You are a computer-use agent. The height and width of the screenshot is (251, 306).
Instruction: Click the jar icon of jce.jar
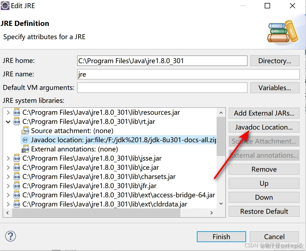click(x=17, y=167)
